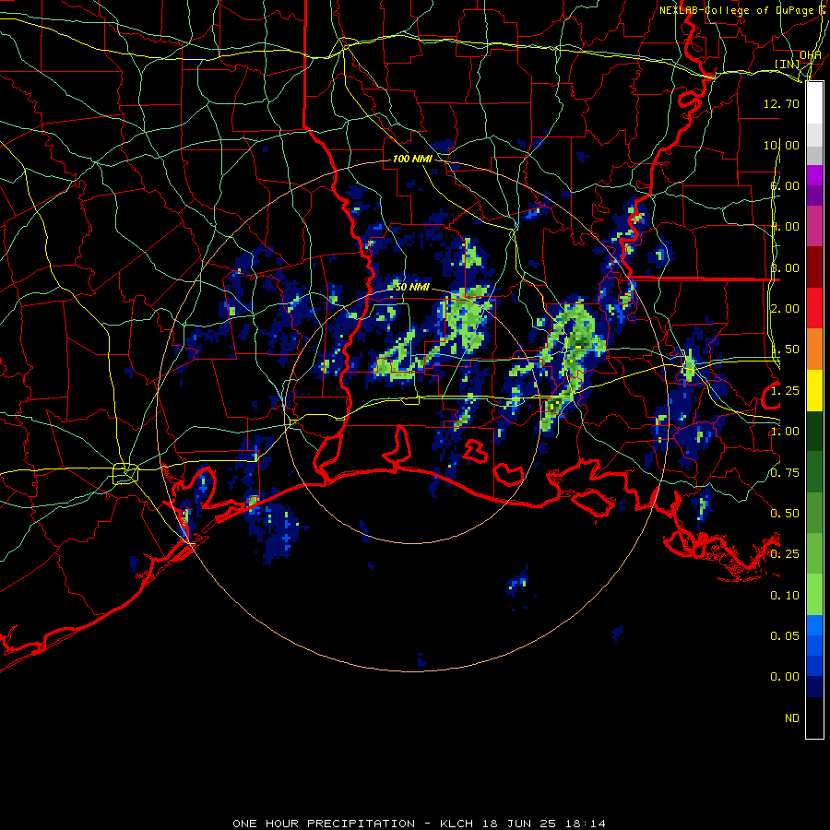The image size is (830, 830).
Task: Click the "1.50" scale label
Action: 785,350
